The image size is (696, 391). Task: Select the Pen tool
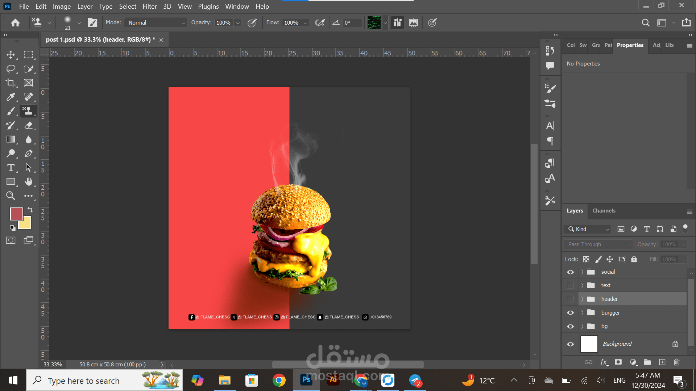(x=29, y=154)
